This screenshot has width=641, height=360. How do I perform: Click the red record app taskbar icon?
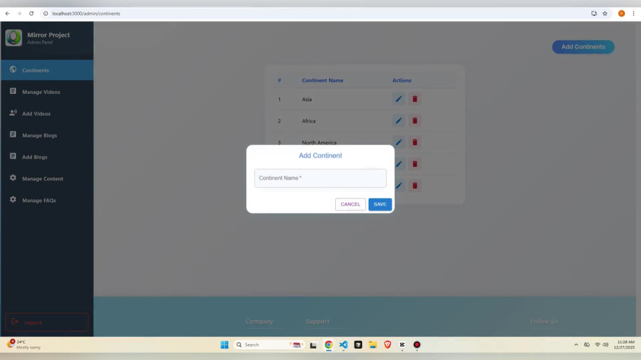(x=417, y=345)
